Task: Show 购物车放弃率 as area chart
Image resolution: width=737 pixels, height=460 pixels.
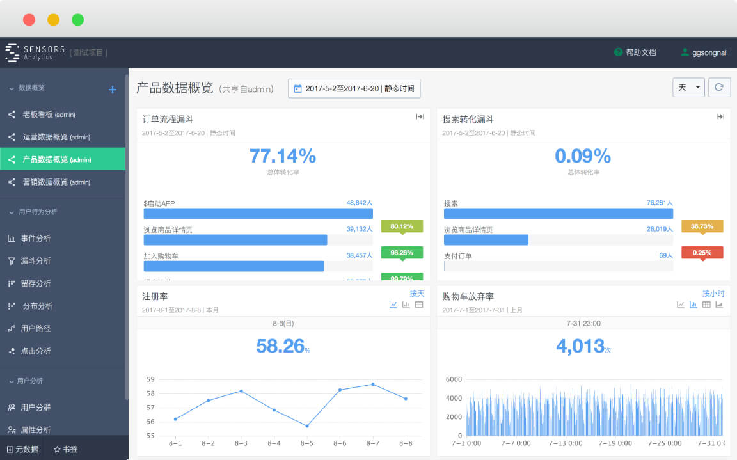Action: coord(719,305)
